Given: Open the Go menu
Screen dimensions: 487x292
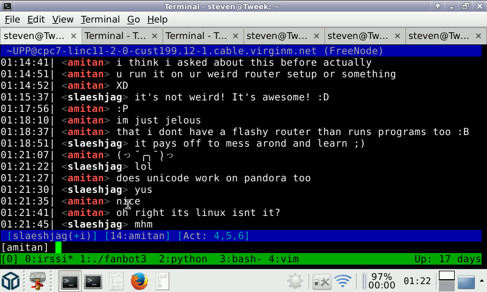Looking at the screenshot, I should (x=133, y=19).
